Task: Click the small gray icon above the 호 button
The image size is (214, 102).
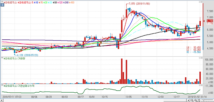Action: [2, 2]
